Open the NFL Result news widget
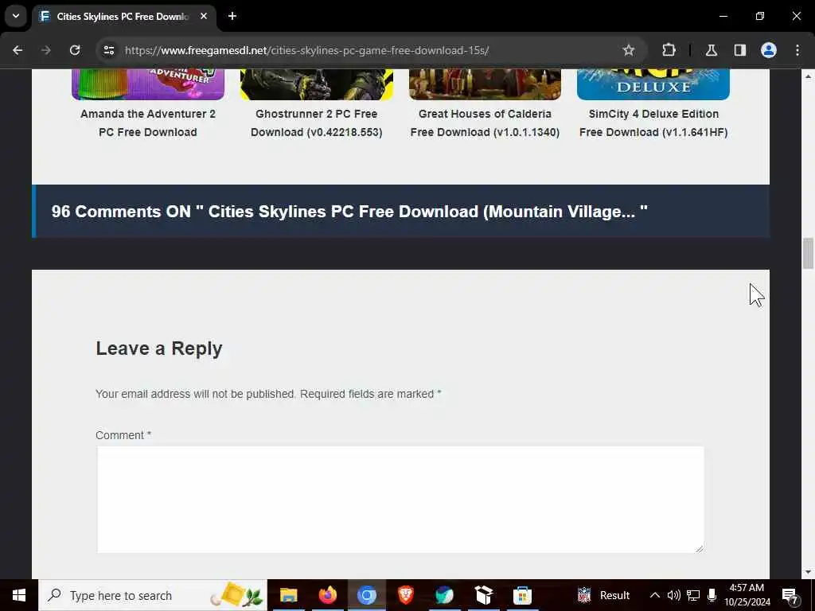 point(603,595)
